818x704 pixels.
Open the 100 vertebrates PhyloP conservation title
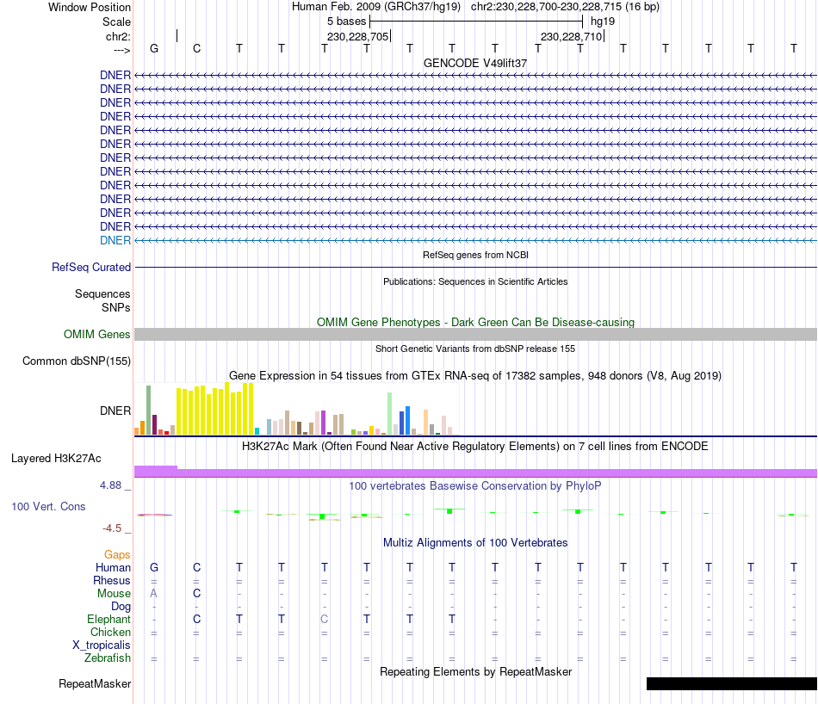coord(475,486)
